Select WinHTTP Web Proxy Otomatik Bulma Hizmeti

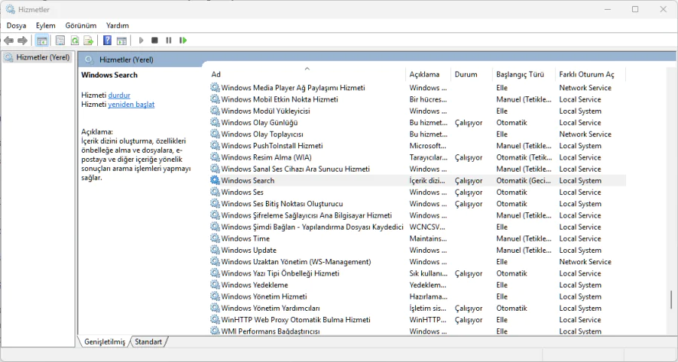coord(296,320)
